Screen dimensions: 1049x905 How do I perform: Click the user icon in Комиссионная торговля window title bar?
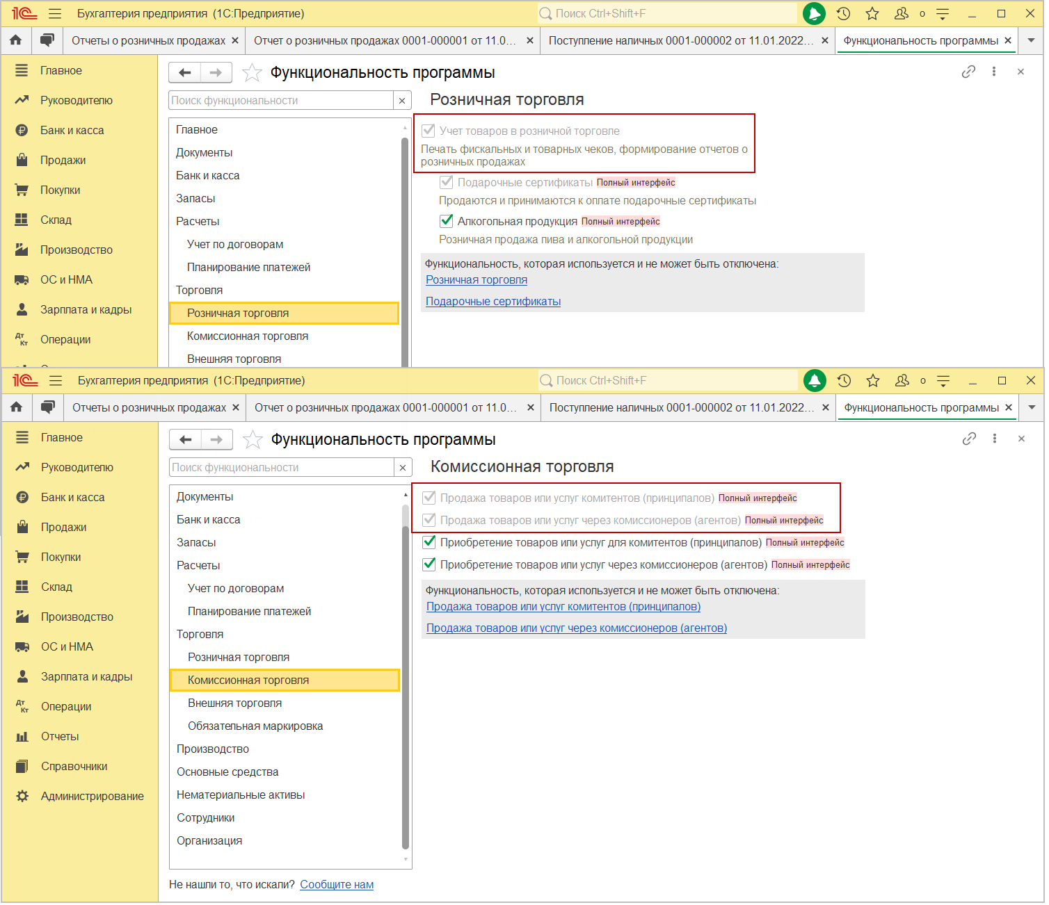point(902,380)
